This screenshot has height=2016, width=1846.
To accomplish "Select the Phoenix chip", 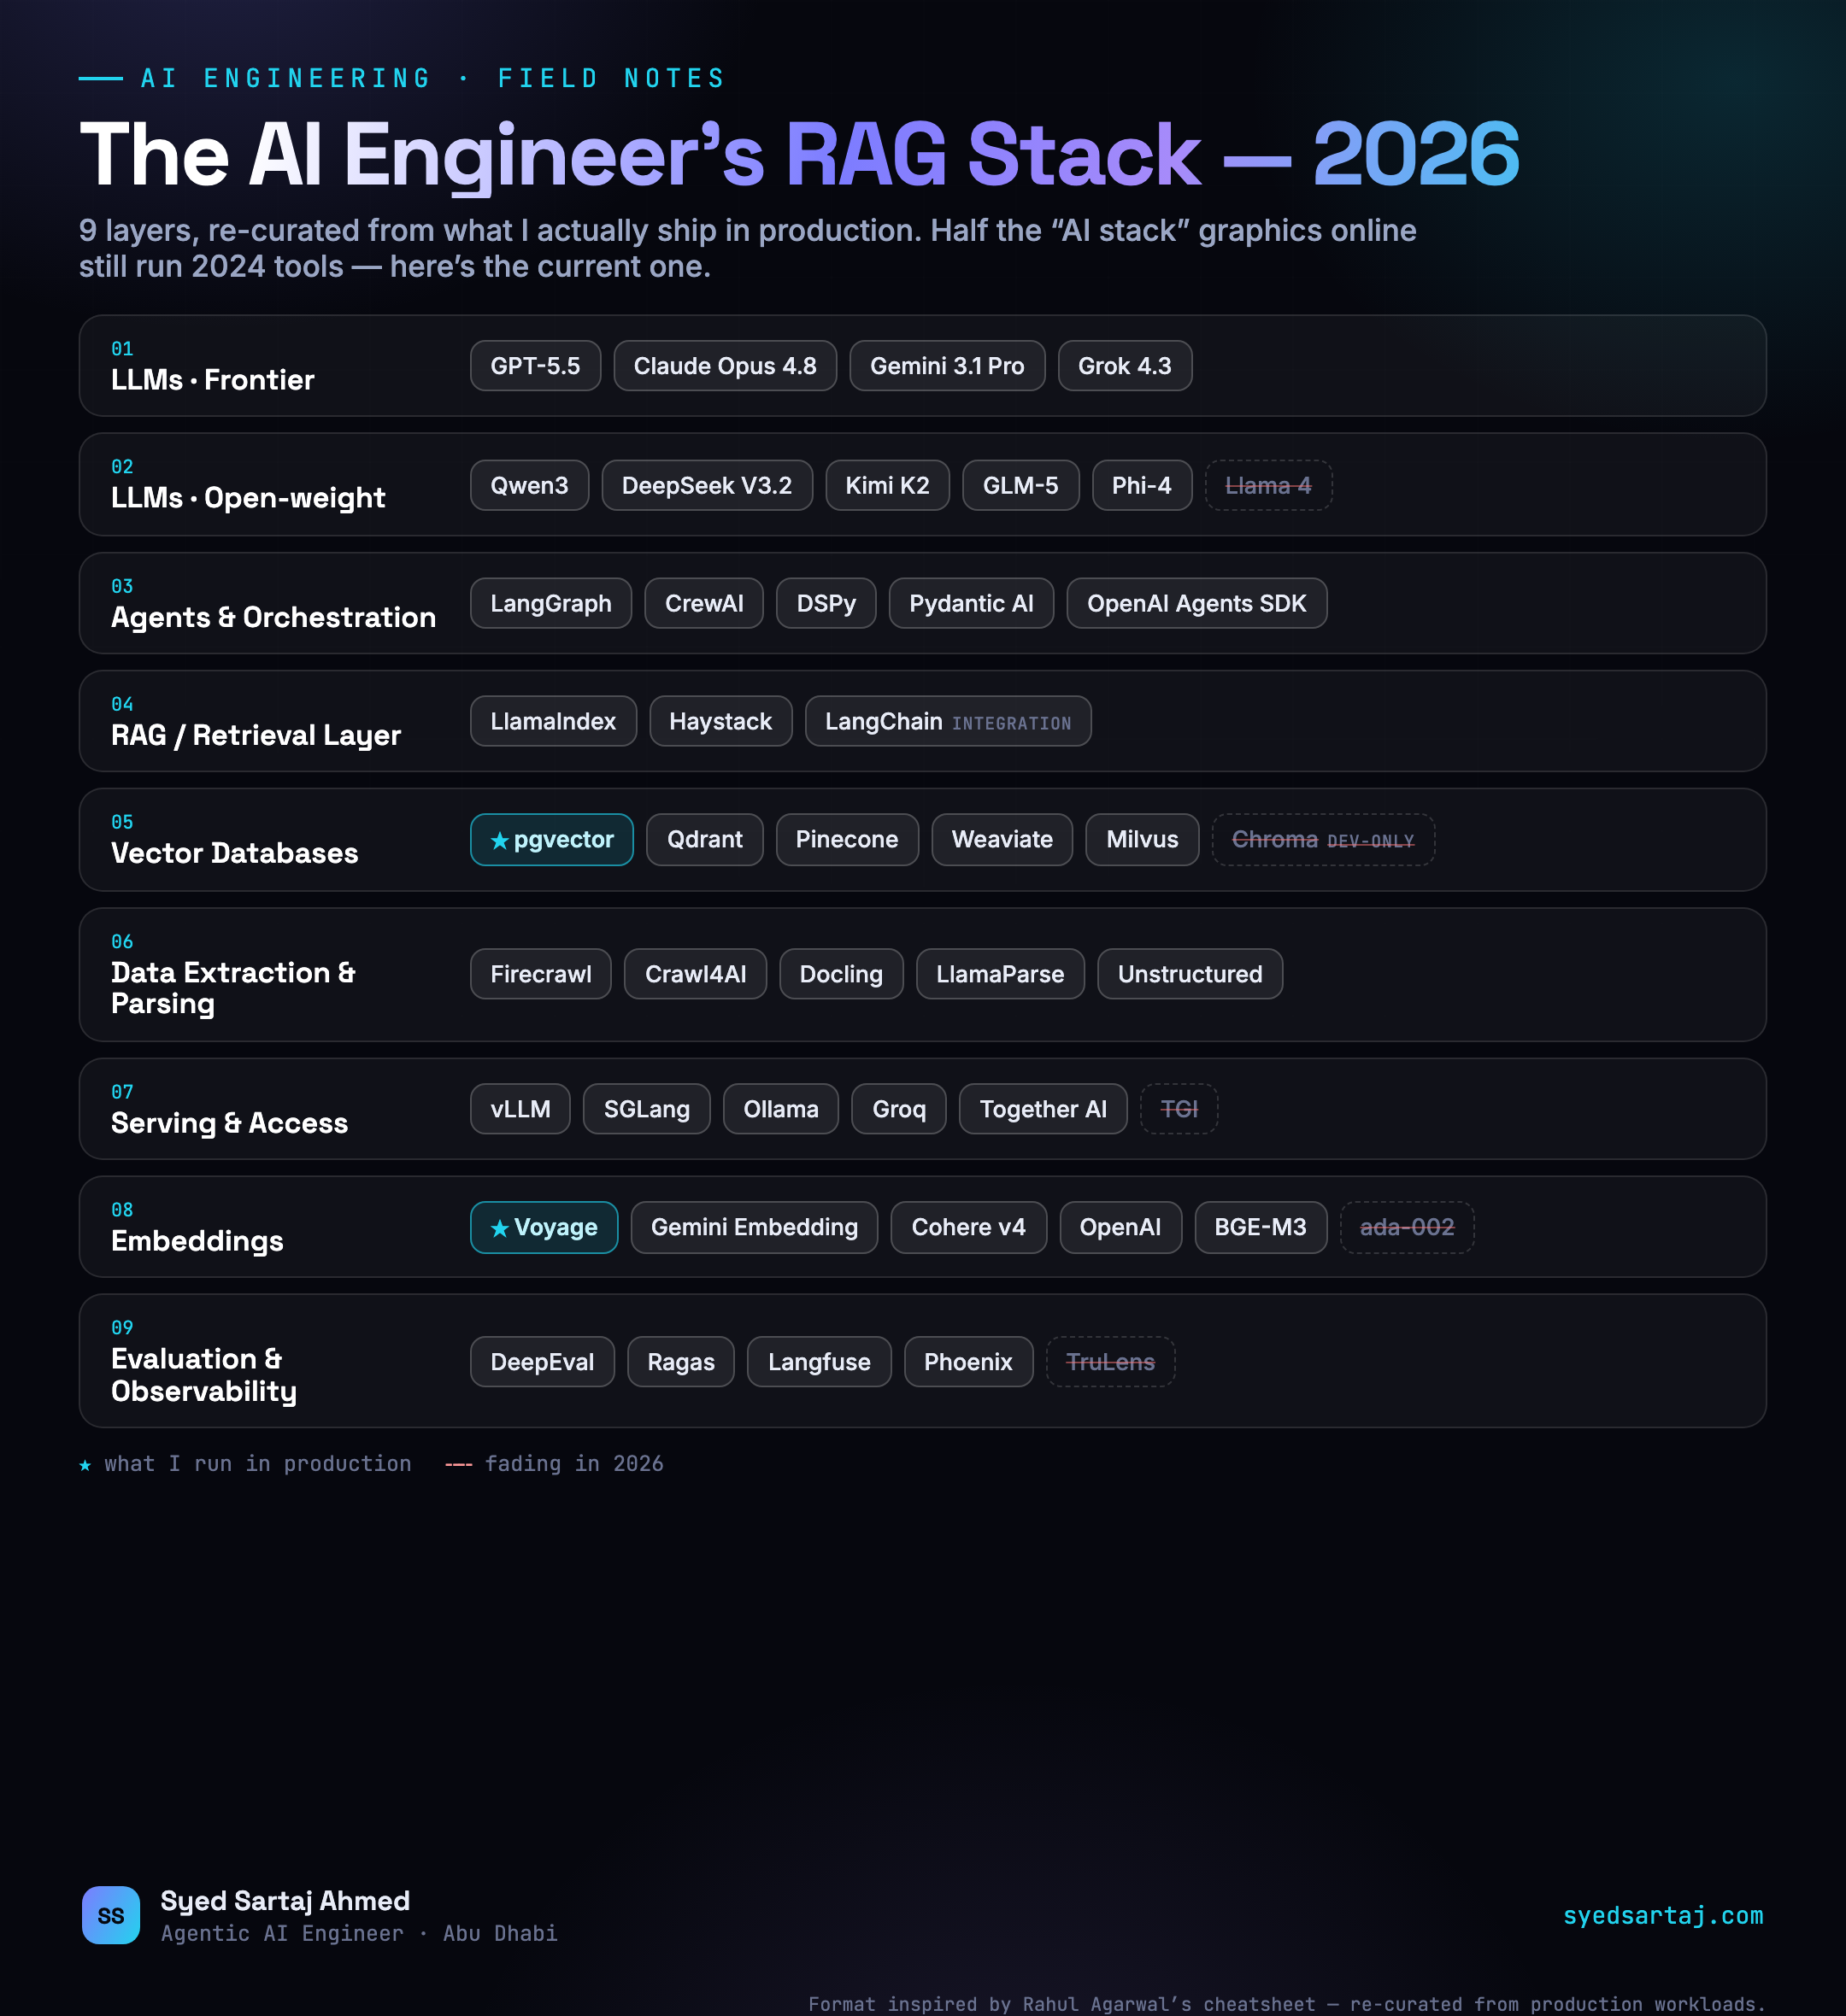I will (x=968, y=1362).
